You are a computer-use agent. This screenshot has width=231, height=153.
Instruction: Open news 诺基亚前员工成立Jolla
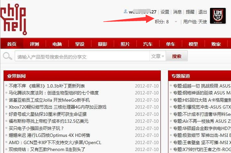[x=49, y=100]
